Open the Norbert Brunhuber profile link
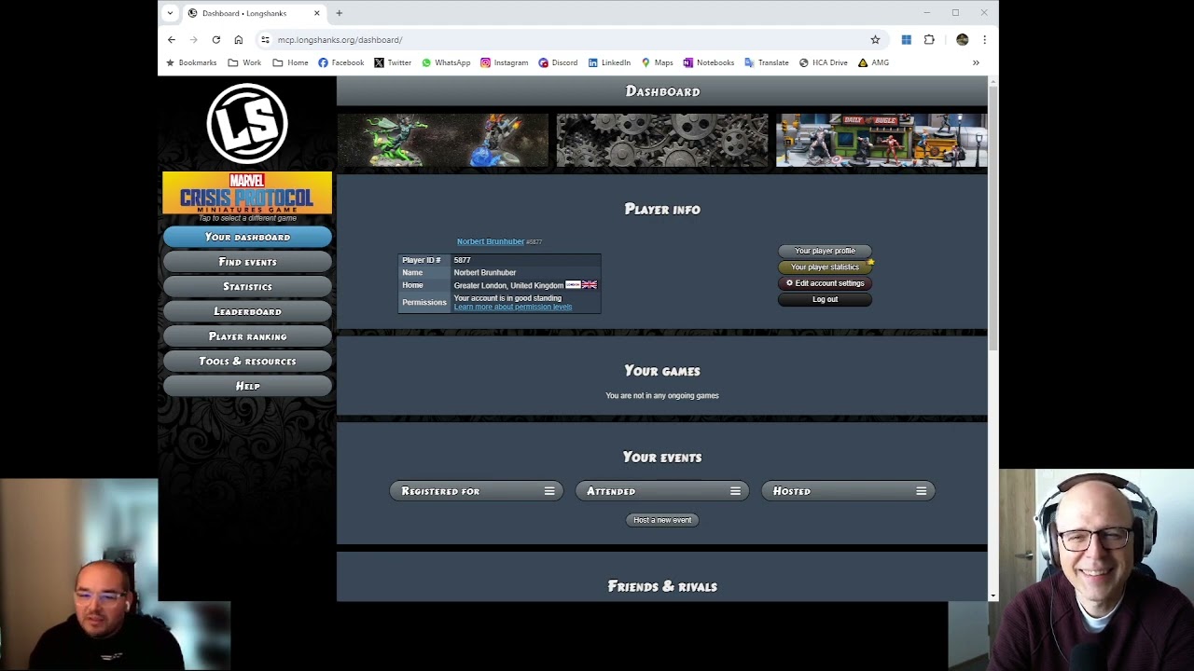Viewport: 1194px width, 671px height. click(x=491, y=241)
